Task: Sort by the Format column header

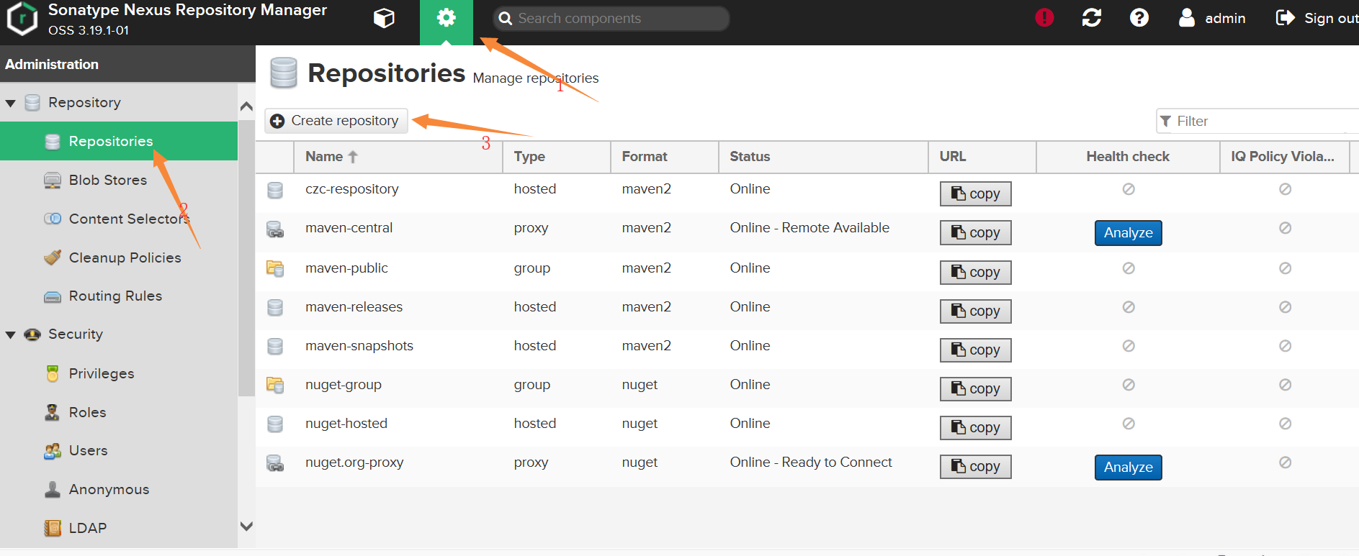Action: [x=665, y=157]
